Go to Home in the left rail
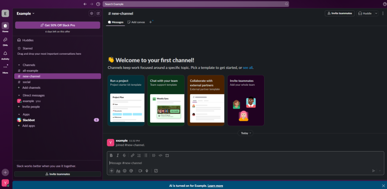Screen dimensions: 387x189 point(5,27)
